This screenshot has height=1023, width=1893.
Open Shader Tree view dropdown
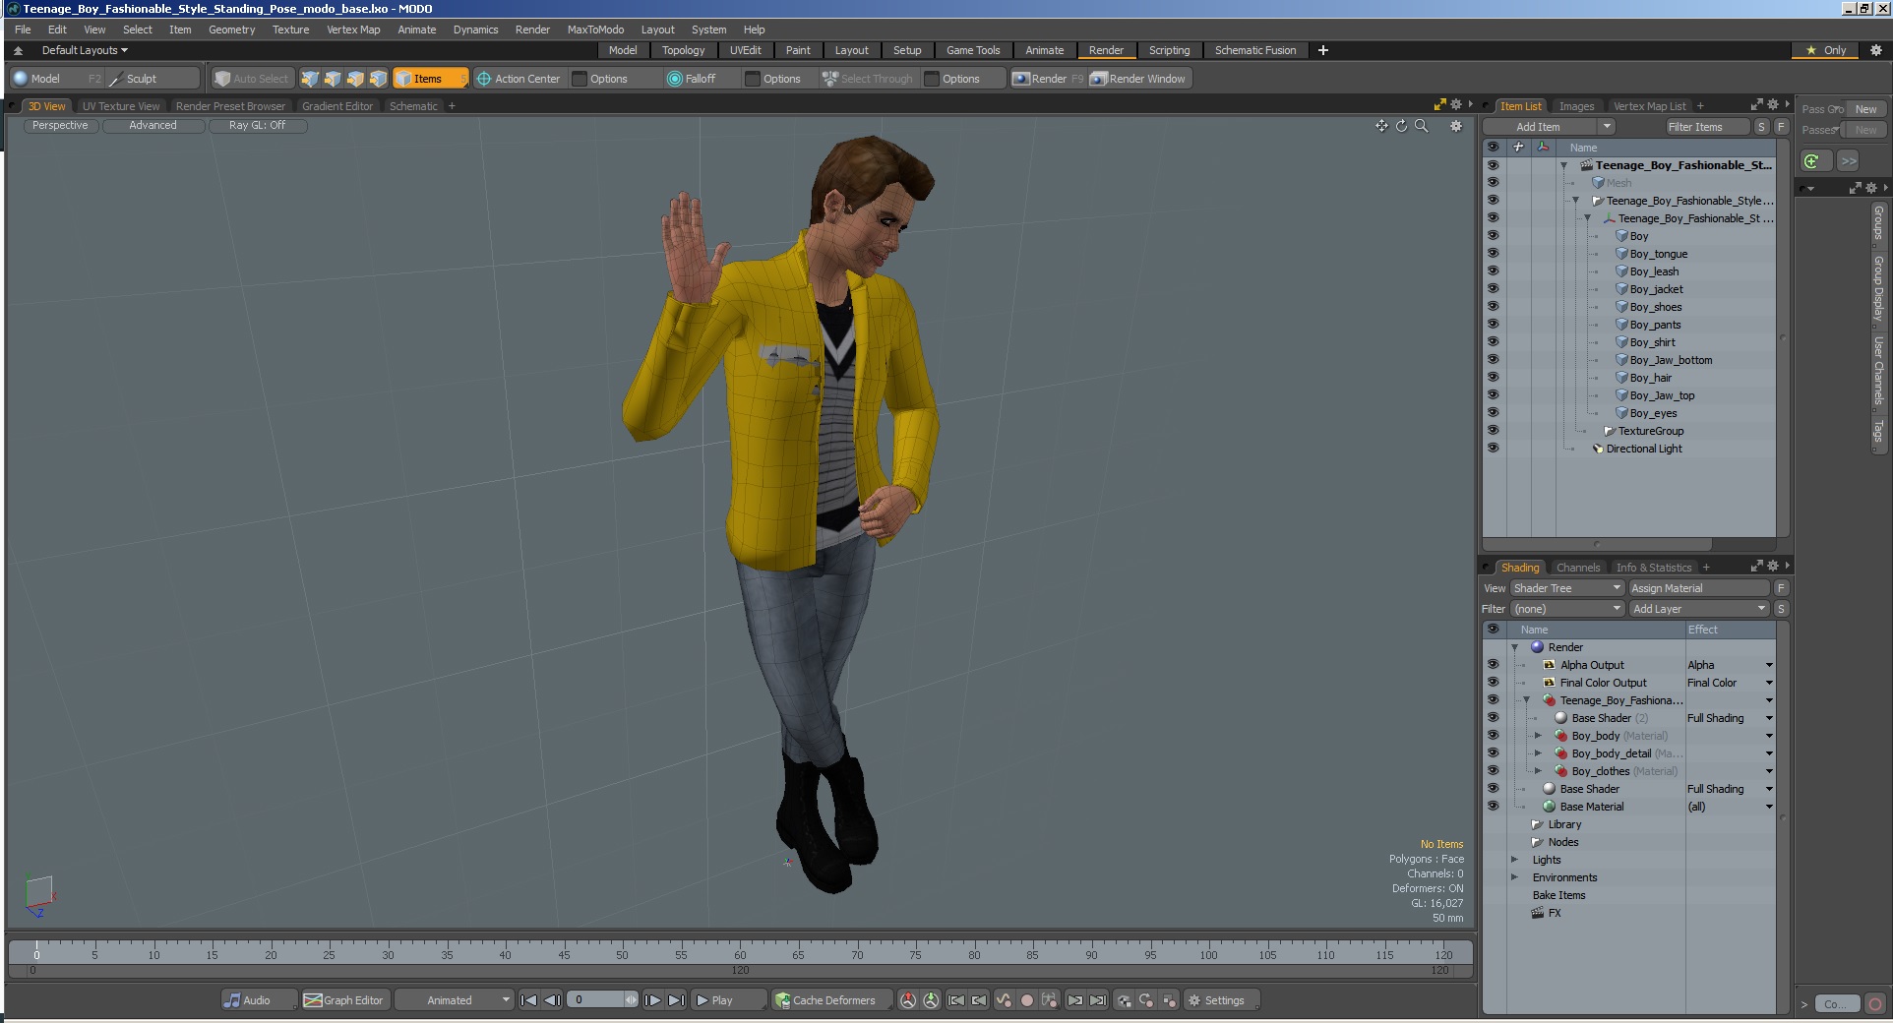[1567, 588]
